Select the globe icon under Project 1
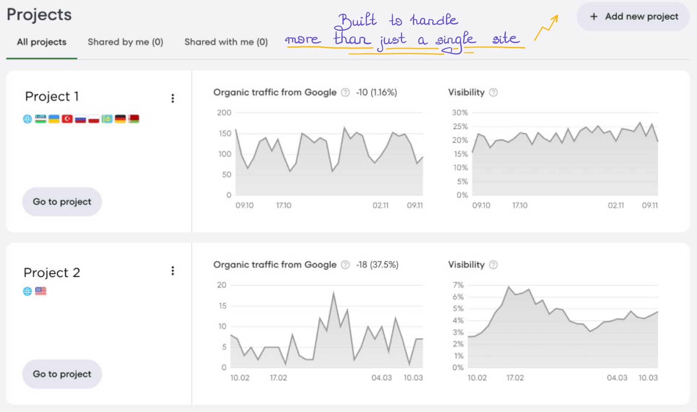 click(27, 119)
